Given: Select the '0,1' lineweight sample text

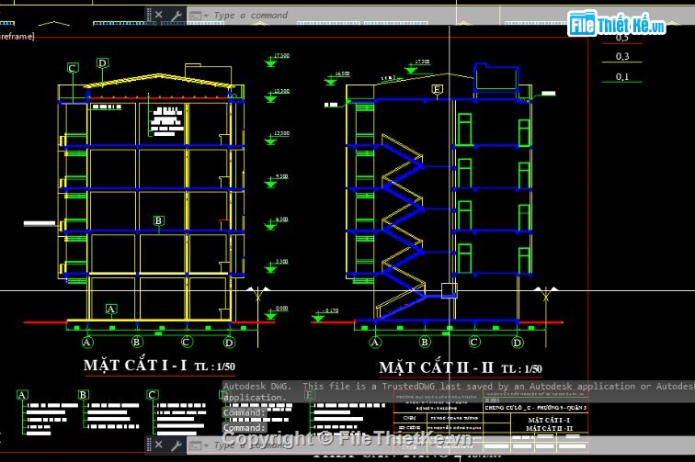Looking at the screenshot, I should pyautogui.click(x=621, y=76).
